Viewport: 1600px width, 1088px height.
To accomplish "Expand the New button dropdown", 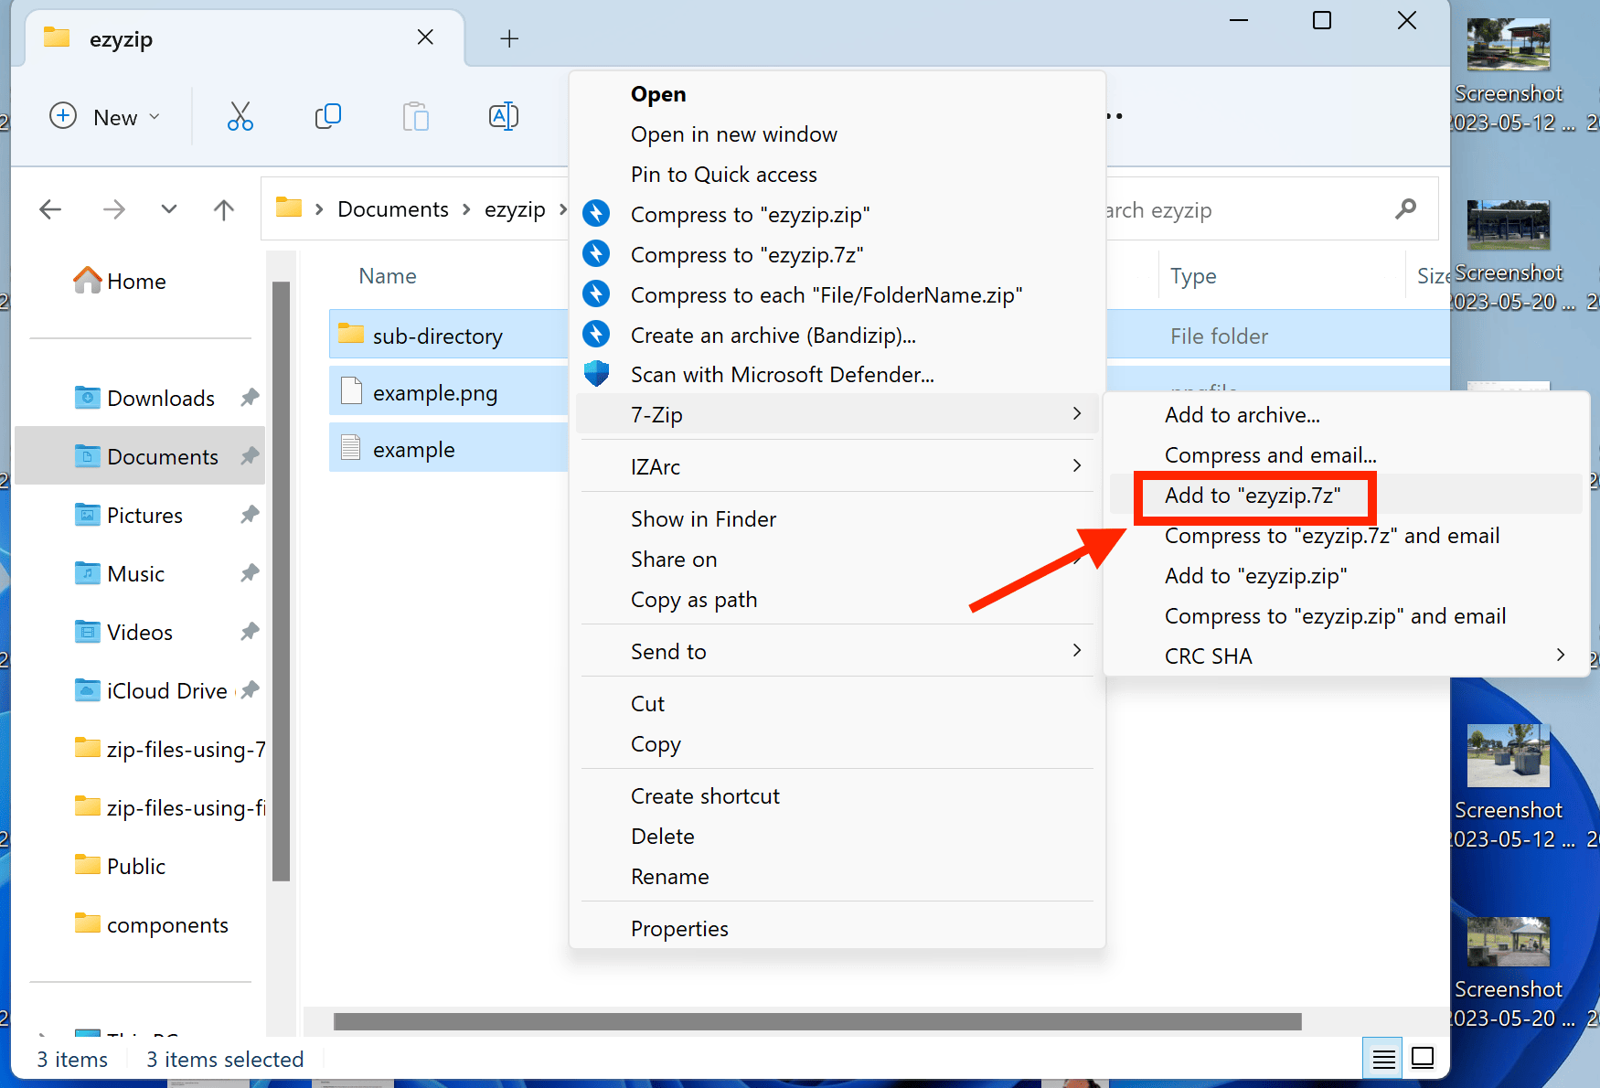I will coord(155,116).
